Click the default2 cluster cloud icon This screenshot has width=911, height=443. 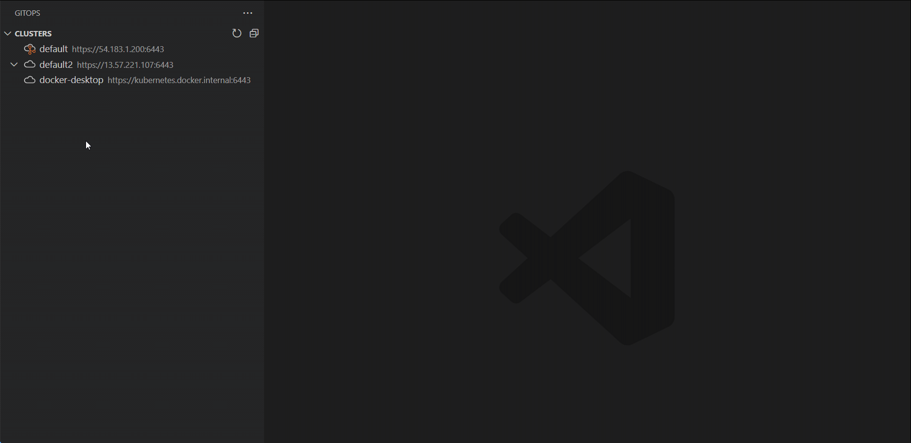(30, 64)
